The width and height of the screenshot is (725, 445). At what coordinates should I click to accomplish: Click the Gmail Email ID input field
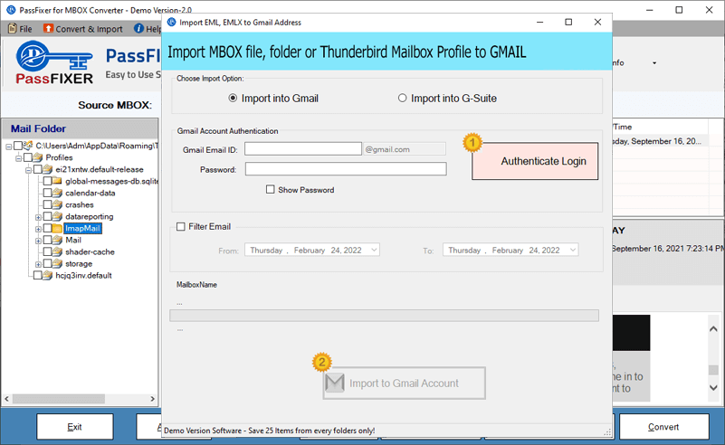point(303,149)
